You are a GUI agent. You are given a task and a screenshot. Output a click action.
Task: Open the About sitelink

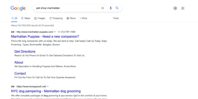point(19,62)
